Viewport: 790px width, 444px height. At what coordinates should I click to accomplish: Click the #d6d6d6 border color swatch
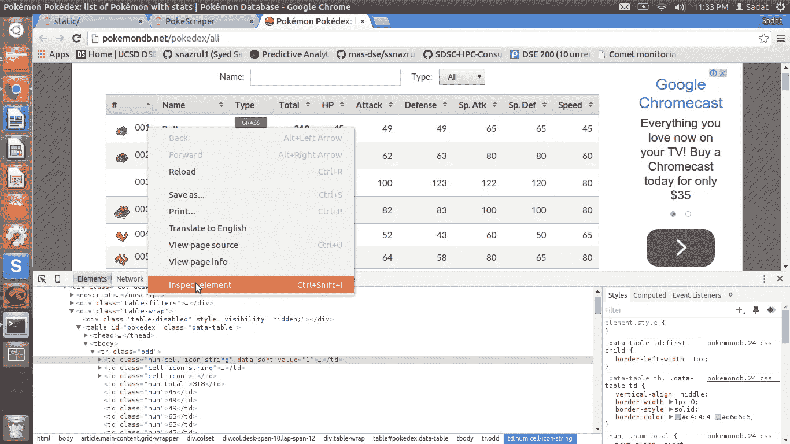click(x=717, y=417)
